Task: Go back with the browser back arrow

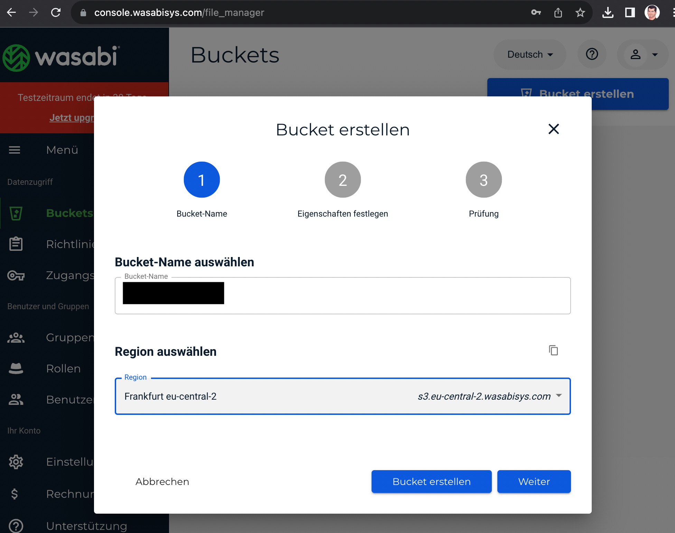Action: [11, 13]
